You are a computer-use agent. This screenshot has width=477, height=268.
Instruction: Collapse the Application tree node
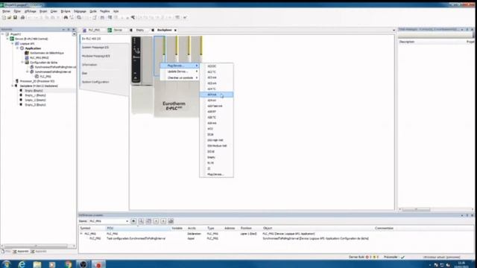[x=17, y=48]
